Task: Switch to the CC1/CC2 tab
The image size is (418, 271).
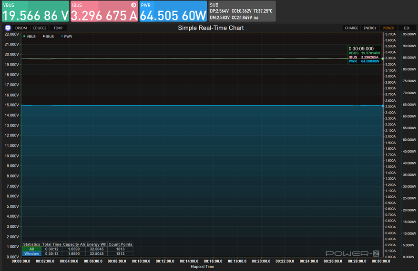Action: point(40,28)
